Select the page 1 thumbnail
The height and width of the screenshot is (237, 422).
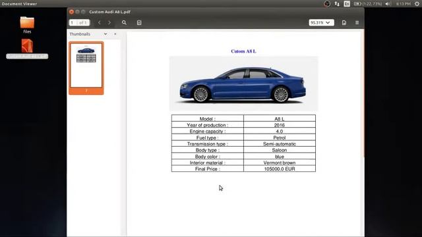click(x=86, y=68)
